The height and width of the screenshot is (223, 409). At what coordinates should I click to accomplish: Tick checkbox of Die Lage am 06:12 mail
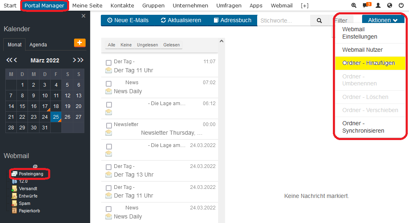point(109,105)
